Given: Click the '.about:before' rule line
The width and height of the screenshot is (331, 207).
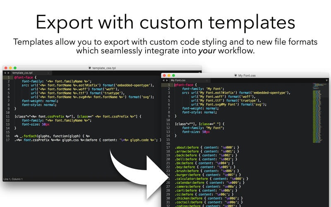Looking at the screenshot, I should tap(207, 148).
